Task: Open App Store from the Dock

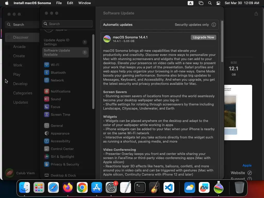Action: pyautogui.click(x=97, y=187)
